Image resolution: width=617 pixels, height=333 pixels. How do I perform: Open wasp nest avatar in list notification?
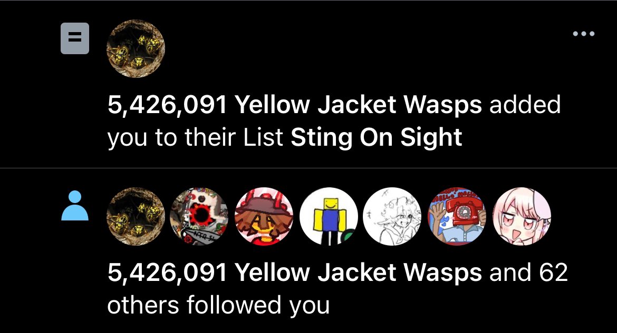136,49
